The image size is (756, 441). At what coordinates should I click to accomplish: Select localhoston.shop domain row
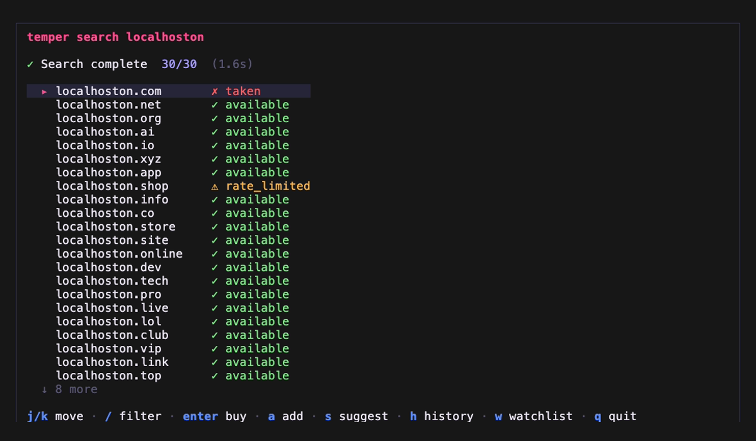[168, 186]
